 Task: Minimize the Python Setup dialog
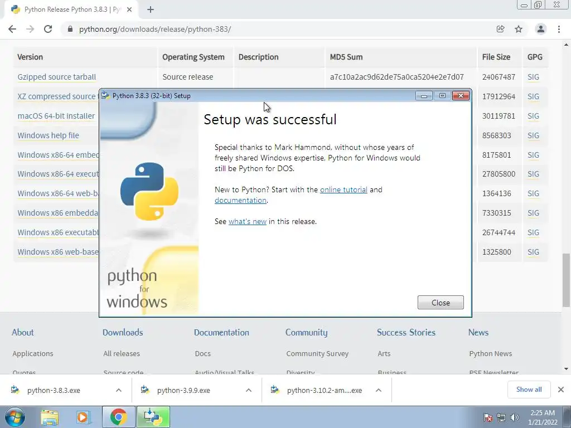coord(424,96)
